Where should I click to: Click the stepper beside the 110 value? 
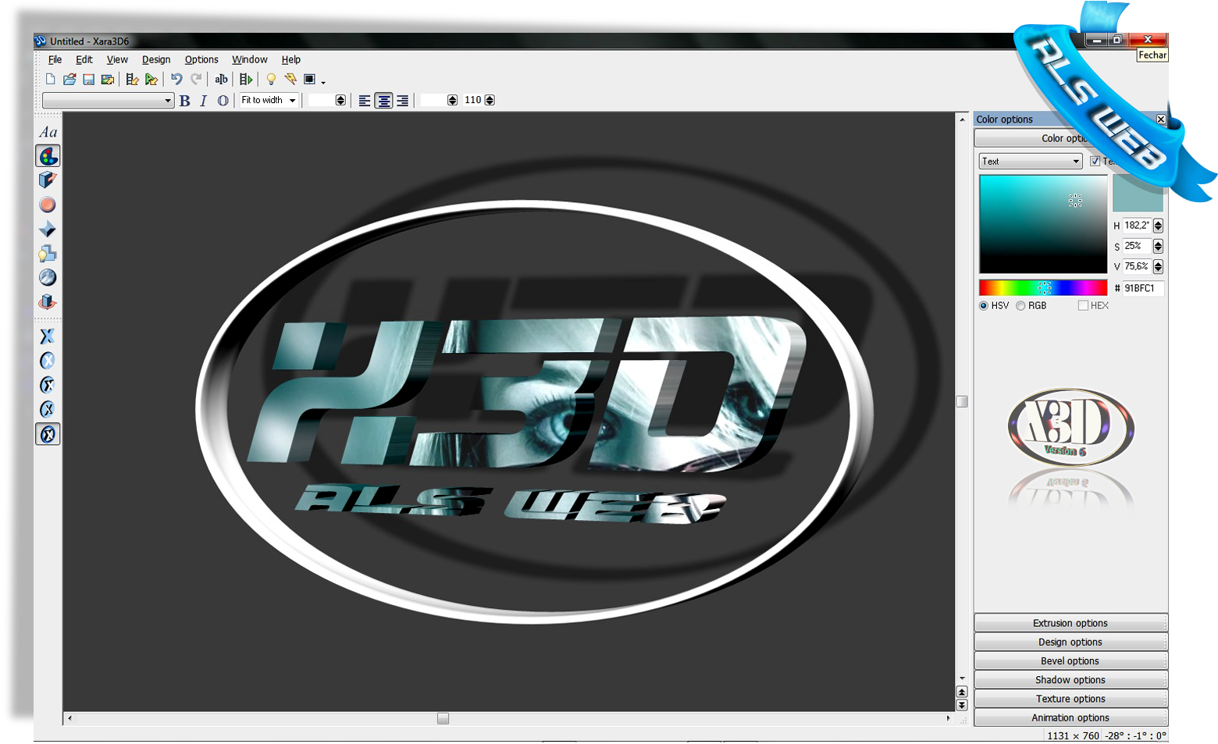click(x=490, y=101)
